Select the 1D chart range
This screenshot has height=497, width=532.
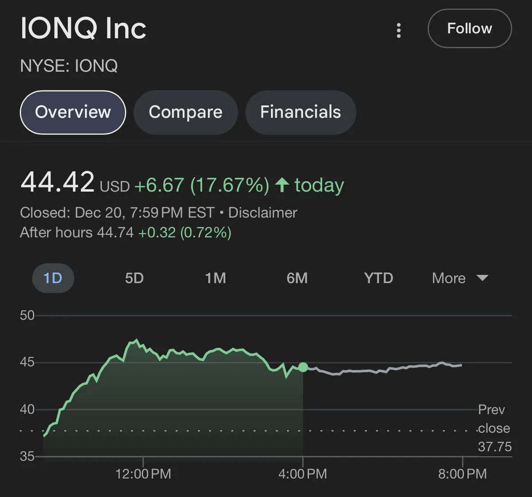[x=53, y=278]
